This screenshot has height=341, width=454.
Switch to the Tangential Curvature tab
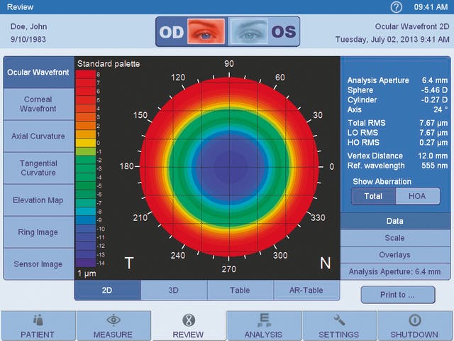pos(38,168)
